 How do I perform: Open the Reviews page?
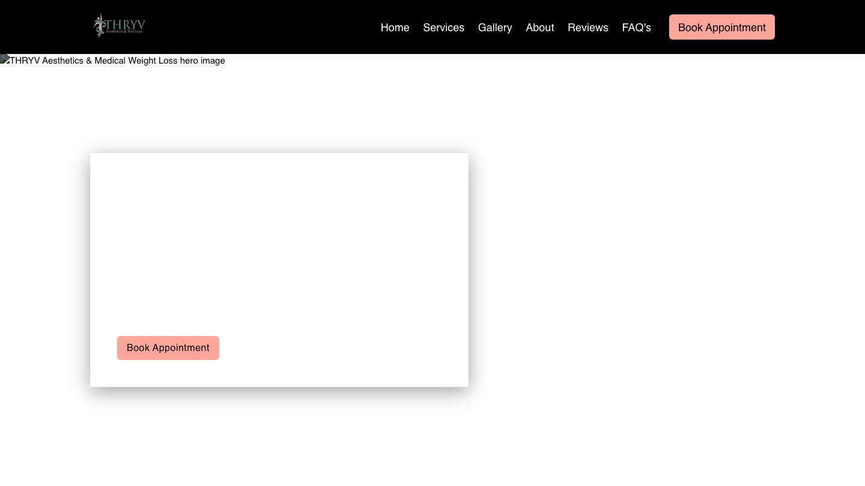[x=587, y=28]
